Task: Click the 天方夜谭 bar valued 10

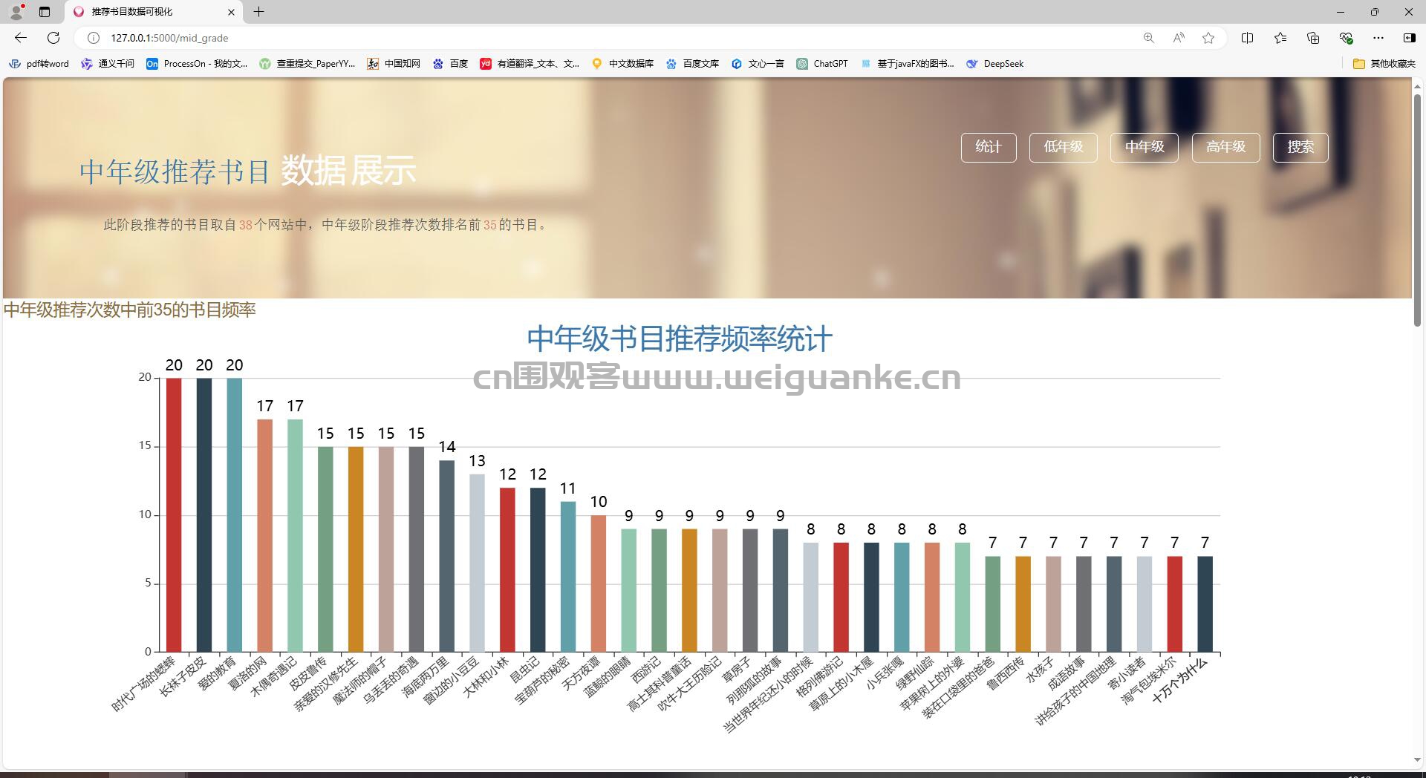Action: click(x=599, y=583)
